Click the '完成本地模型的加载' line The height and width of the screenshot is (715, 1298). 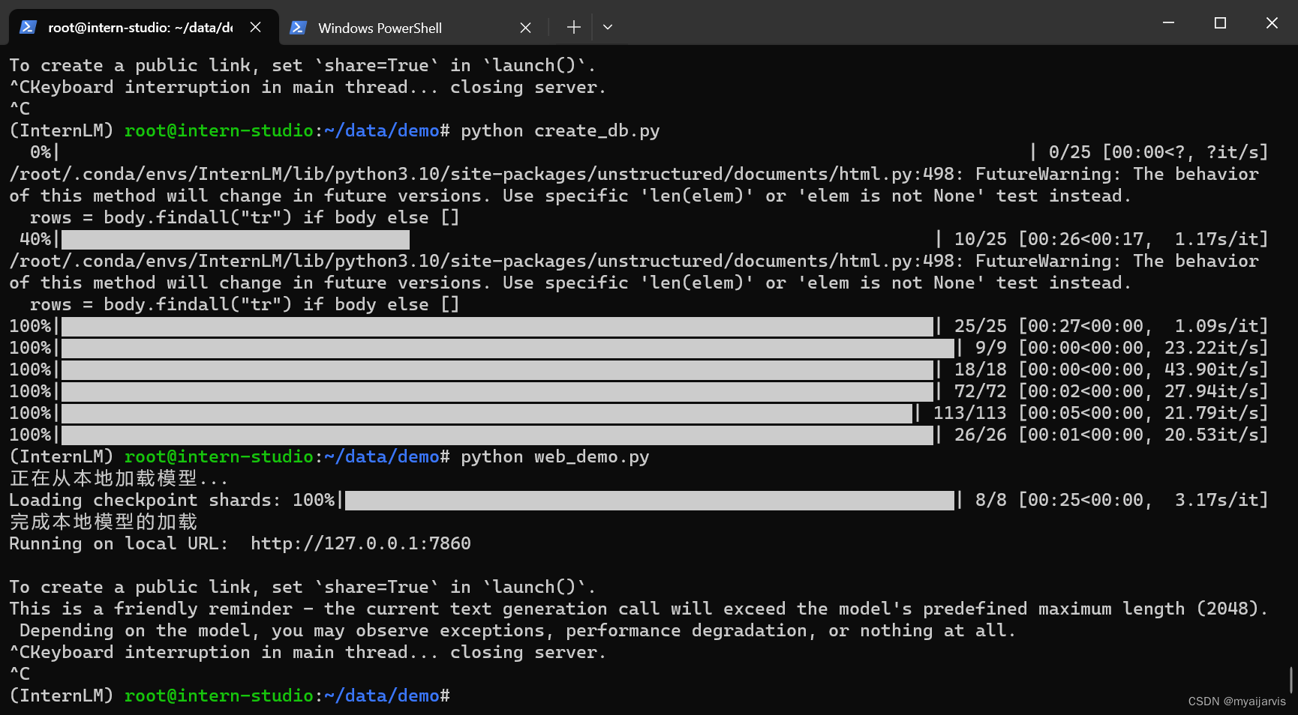click(104, 522)
